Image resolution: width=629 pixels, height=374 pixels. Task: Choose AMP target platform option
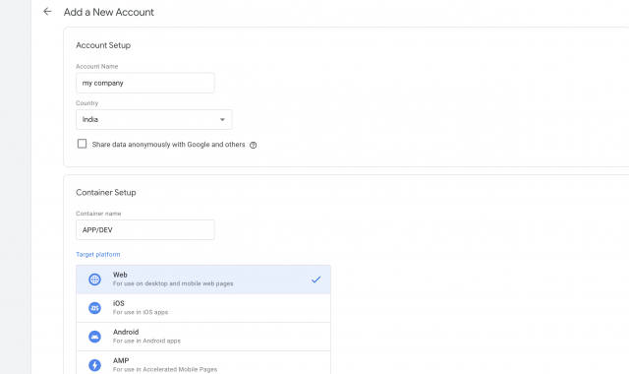point(203,363)
